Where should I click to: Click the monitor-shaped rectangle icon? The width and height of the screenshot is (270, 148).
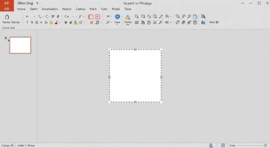(143, 16)
